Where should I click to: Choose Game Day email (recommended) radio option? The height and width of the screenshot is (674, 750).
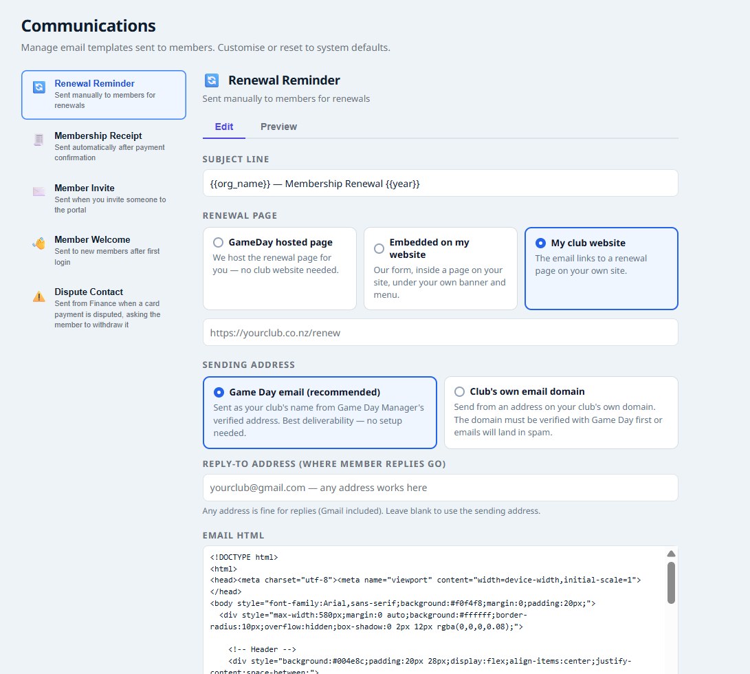pyautogui.click(x=219, y=392)
